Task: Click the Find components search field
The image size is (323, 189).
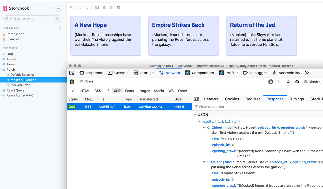Action: point(32,18)
